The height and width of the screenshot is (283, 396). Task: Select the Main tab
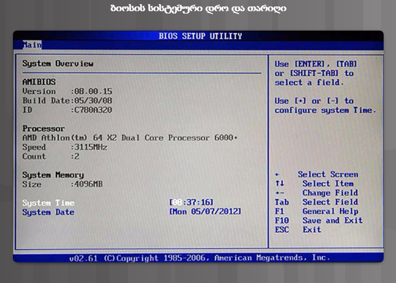[x=32, y=44]
